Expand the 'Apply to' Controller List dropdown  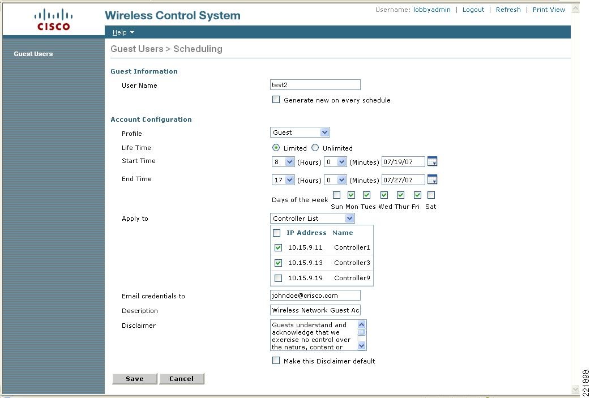[x=313, y=218]
